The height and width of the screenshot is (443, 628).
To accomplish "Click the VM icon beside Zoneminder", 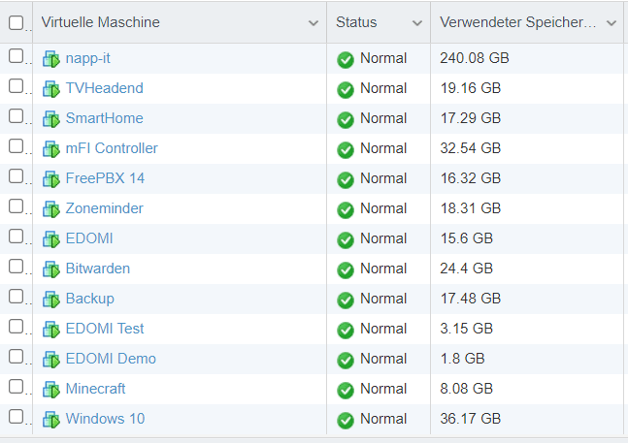I will coord(51,209).
